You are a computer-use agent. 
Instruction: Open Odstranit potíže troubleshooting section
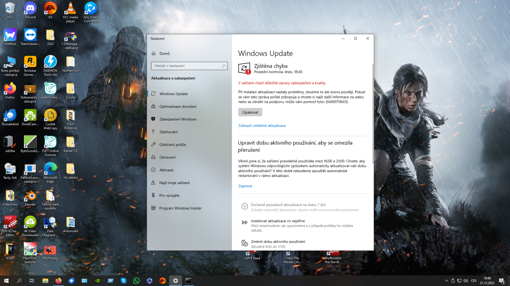(172, 145)
